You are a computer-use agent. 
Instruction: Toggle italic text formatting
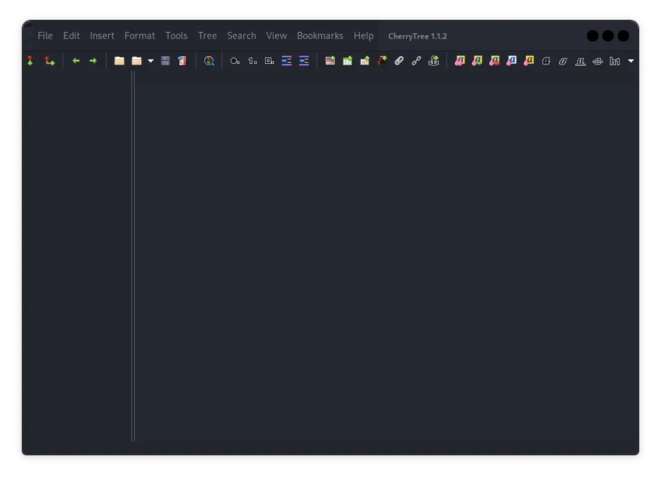click(x=563, y=61)
